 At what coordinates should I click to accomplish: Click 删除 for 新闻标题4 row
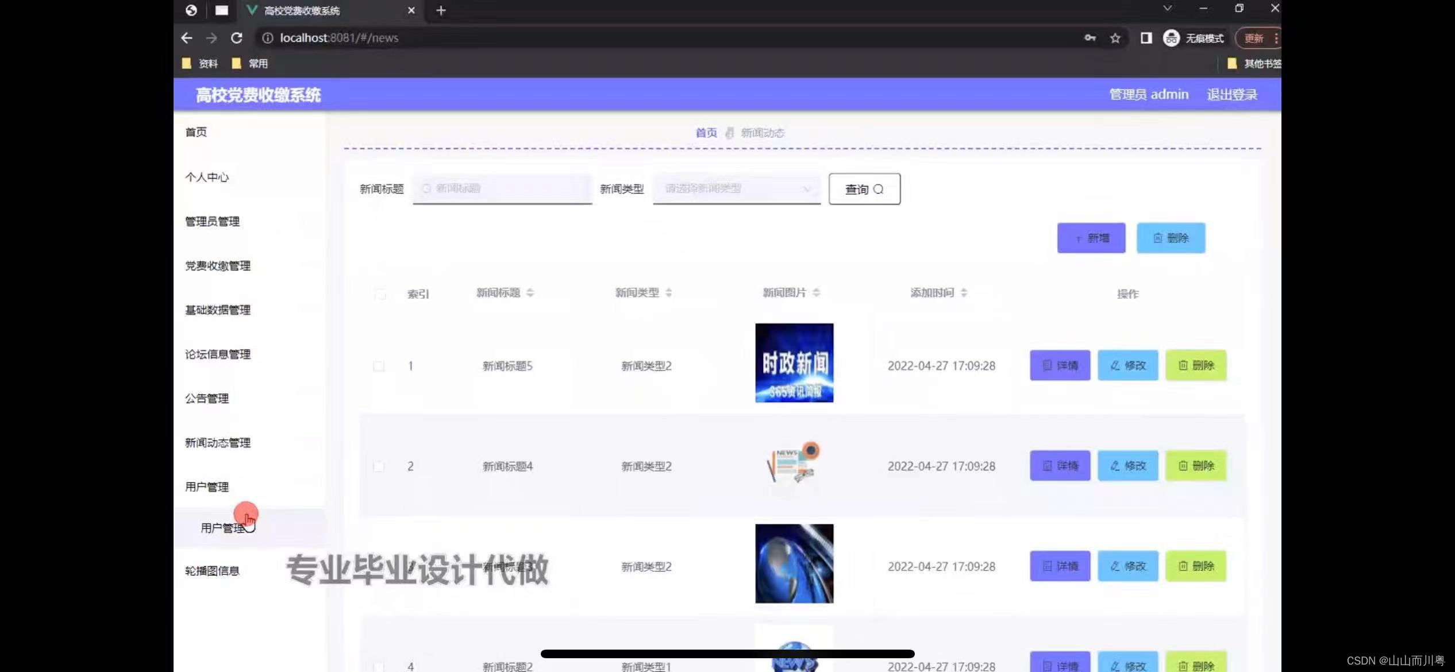tap(1196, 466)
